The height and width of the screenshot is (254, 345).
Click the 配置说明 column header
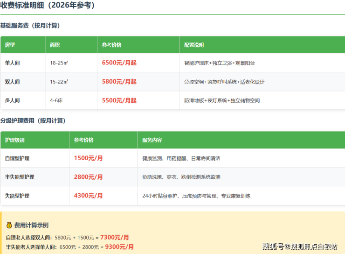tap(194, 45)
